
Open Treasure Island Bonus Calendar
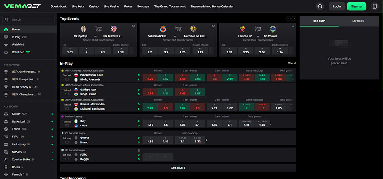click(x=212, y=6)
